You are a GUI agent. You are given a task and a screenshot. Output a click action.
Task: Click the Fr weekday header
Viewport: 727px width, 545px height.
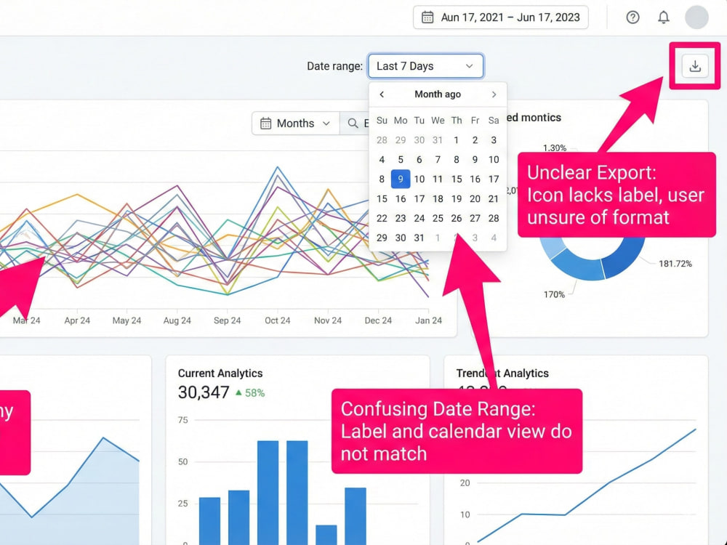475,121
